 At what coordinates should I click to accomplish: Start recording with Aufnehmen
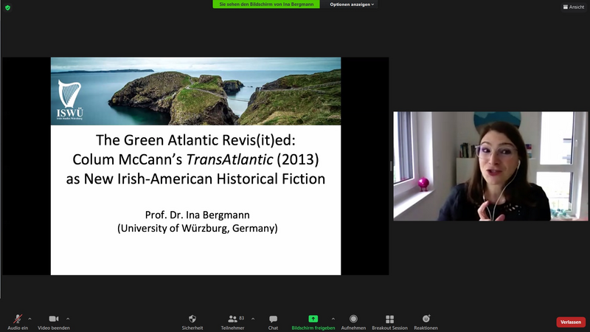tap(353, 319)
